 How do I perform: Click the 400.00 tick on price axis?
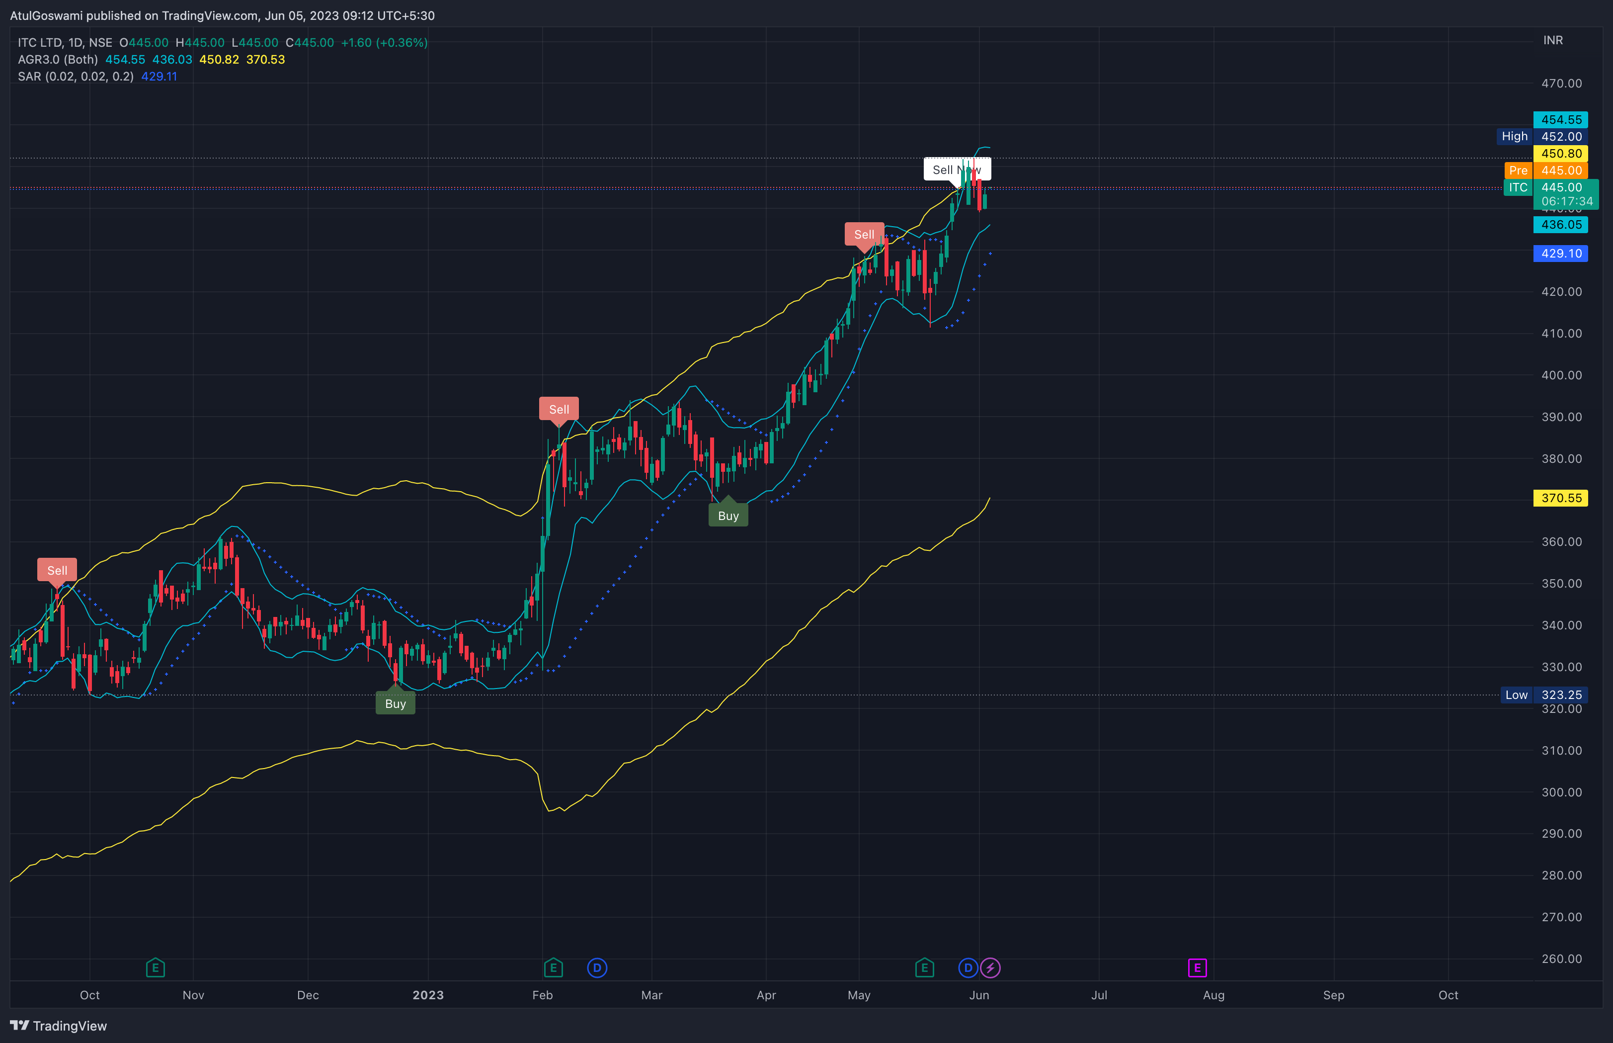pos(1561,375)
